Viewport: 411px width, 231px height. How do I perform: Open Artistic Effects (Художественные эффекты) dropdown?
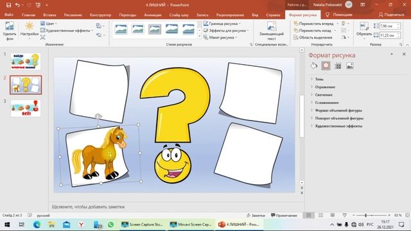(x=67, y=30)
